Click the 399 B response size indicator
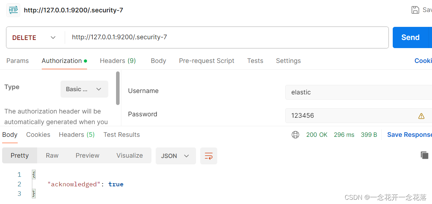 point(369,134)
